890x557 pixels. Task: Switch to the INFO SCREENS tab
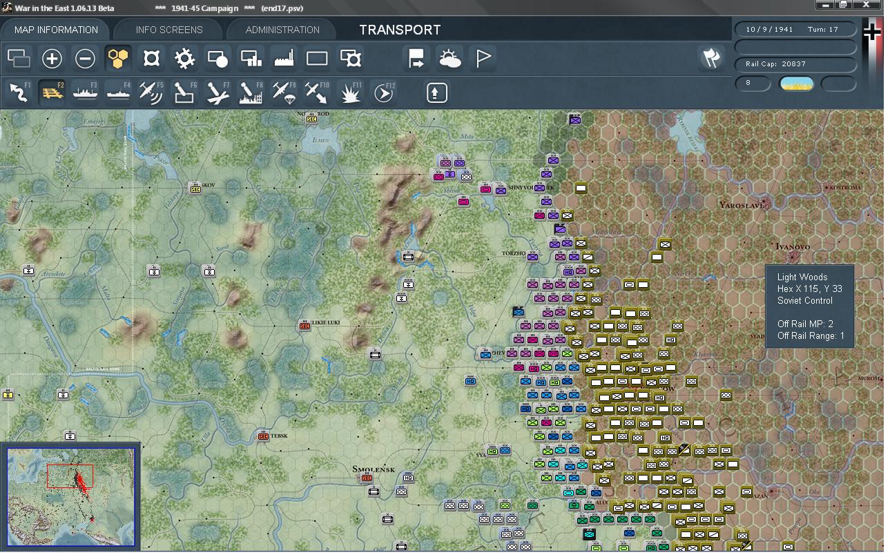(x=169, y=30)
